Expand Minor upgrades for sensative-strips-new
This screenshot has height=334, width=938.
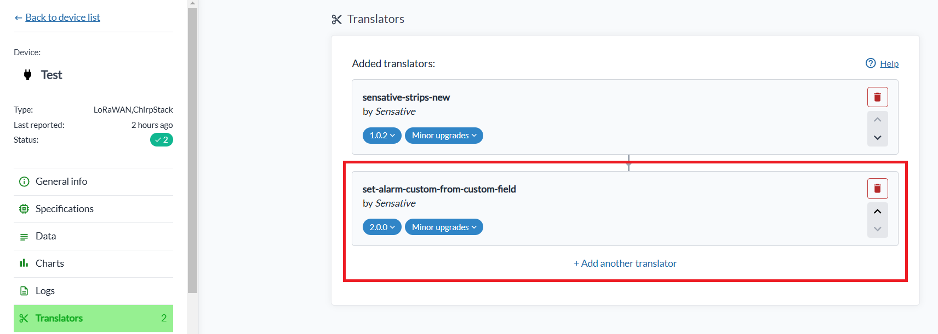click(444, 136)
